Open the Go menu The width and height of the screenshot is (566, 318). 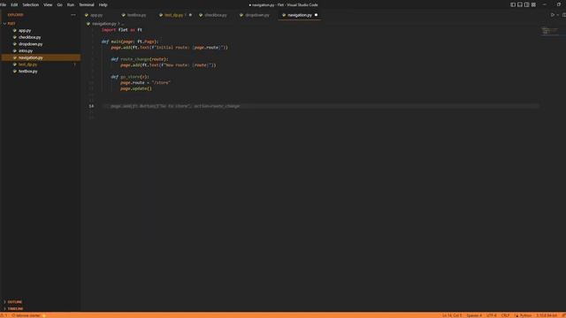59,4
